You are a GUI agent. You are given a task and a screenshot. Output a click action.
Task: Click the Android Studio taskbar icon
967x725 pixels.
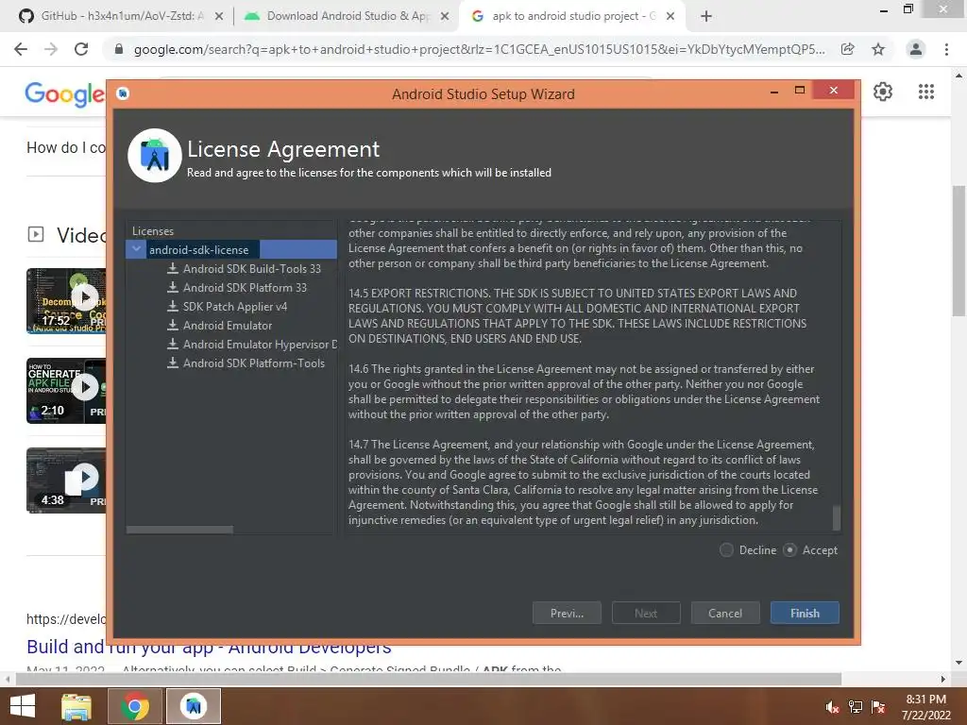[x=194, y=706]
